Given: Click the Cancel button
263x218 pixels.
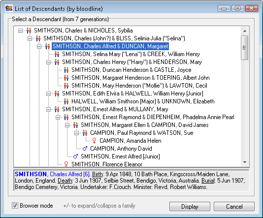Looking at the screenshot, I should (234, 207).
